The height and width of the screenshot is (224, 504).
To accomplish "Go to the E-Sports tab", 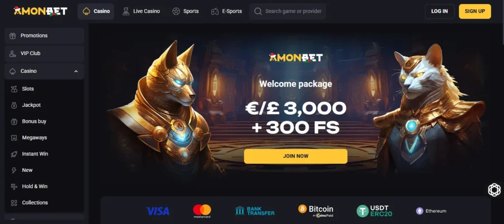I will (x=226, y=11).
